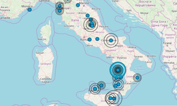Screen dimensions: 177x106
Task: Click the Memaliaj label
Action: pyautogui.click(x=169, y=63)
